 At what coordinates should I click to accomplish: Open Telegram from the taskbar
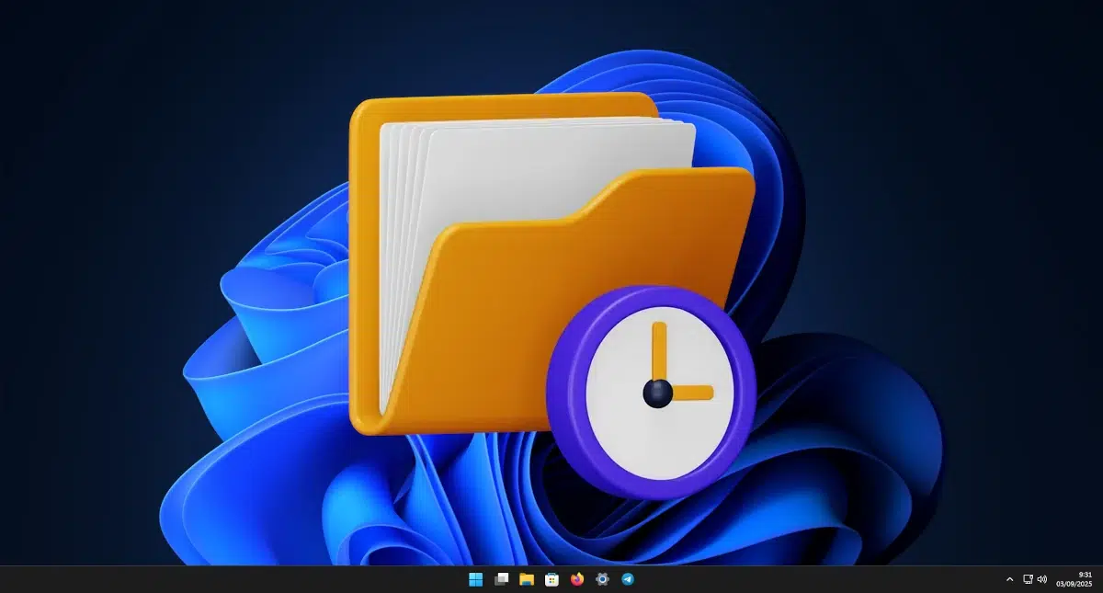pyautogui.click(x=628, y=579)
